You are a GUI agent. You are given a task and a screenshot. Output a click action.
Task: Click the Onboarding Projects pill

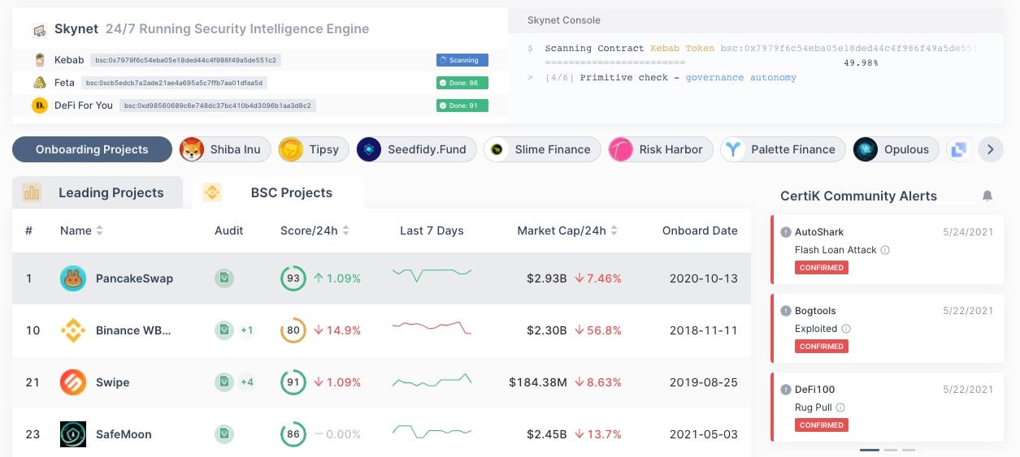pyautogui.click(x=92, y=149)
